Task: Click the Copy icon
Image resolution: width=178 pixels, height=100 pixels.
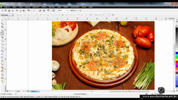Action: 21,11
